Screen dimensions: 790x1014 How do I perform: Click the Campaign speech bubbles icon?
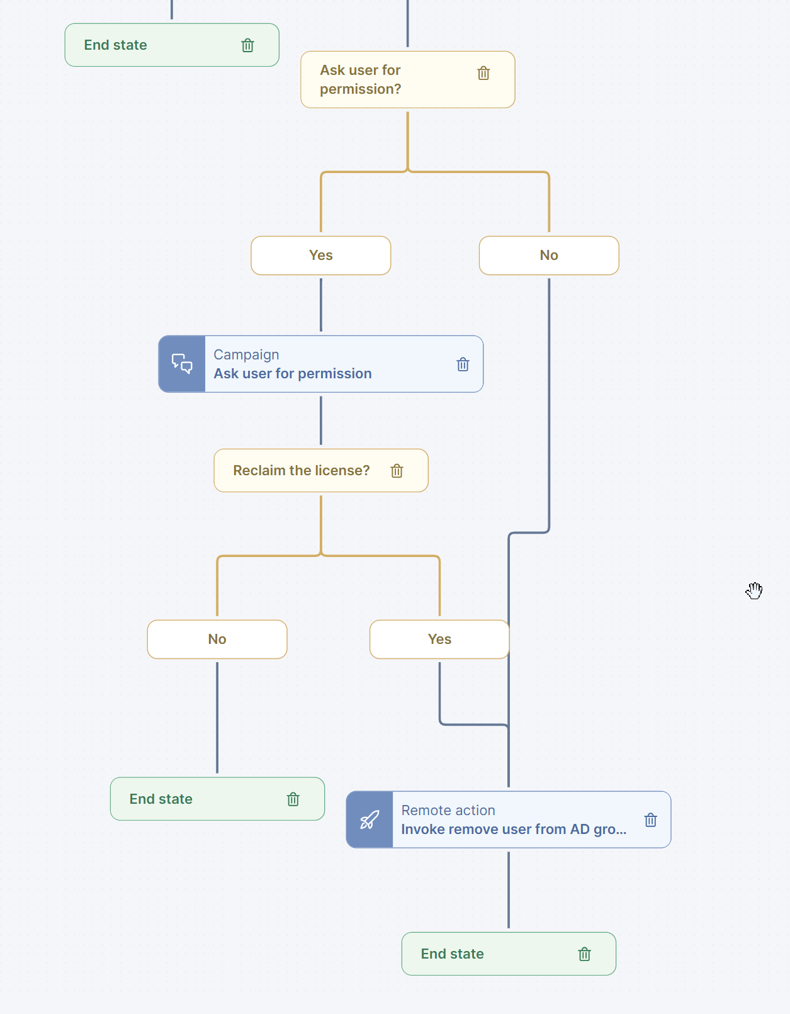tap(183, 364)
